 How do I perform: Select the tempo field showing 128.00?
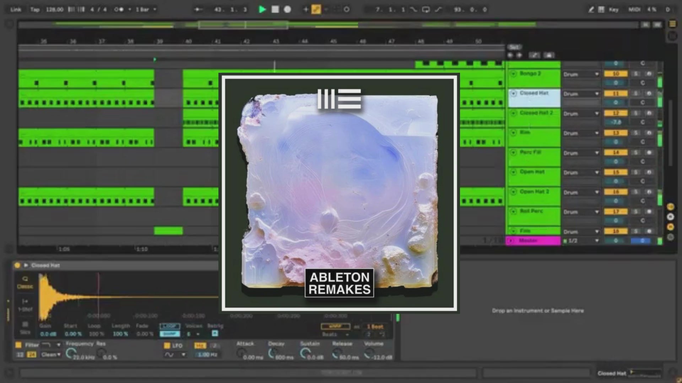tap(54, 10)
